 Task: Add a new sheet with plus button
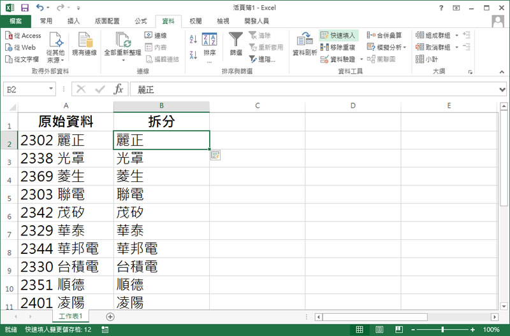click(x=110, y=316)
